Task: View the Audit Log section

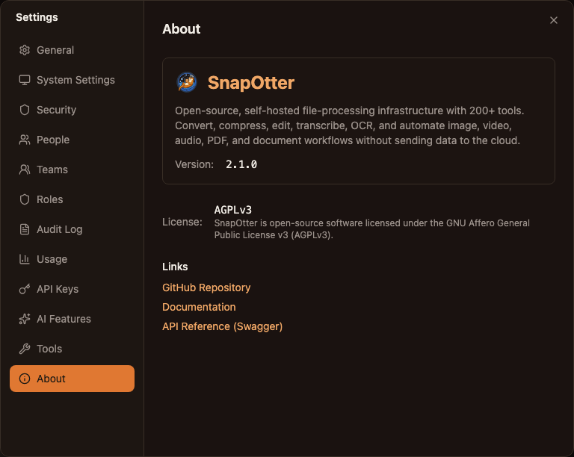Action: (72, 229)
